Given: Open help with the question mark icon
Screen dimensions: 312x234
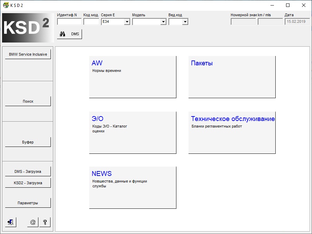Looking at the screenshot, I should (x=45, y=222).
